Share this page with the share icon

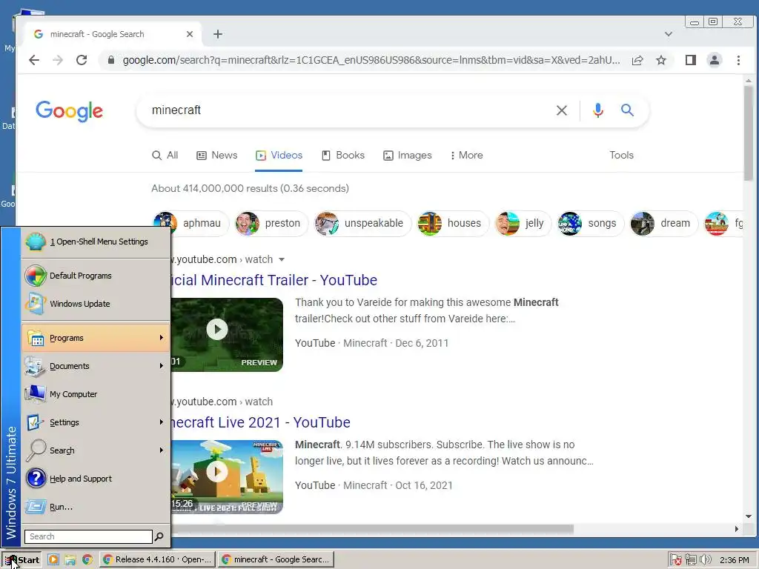637,60
